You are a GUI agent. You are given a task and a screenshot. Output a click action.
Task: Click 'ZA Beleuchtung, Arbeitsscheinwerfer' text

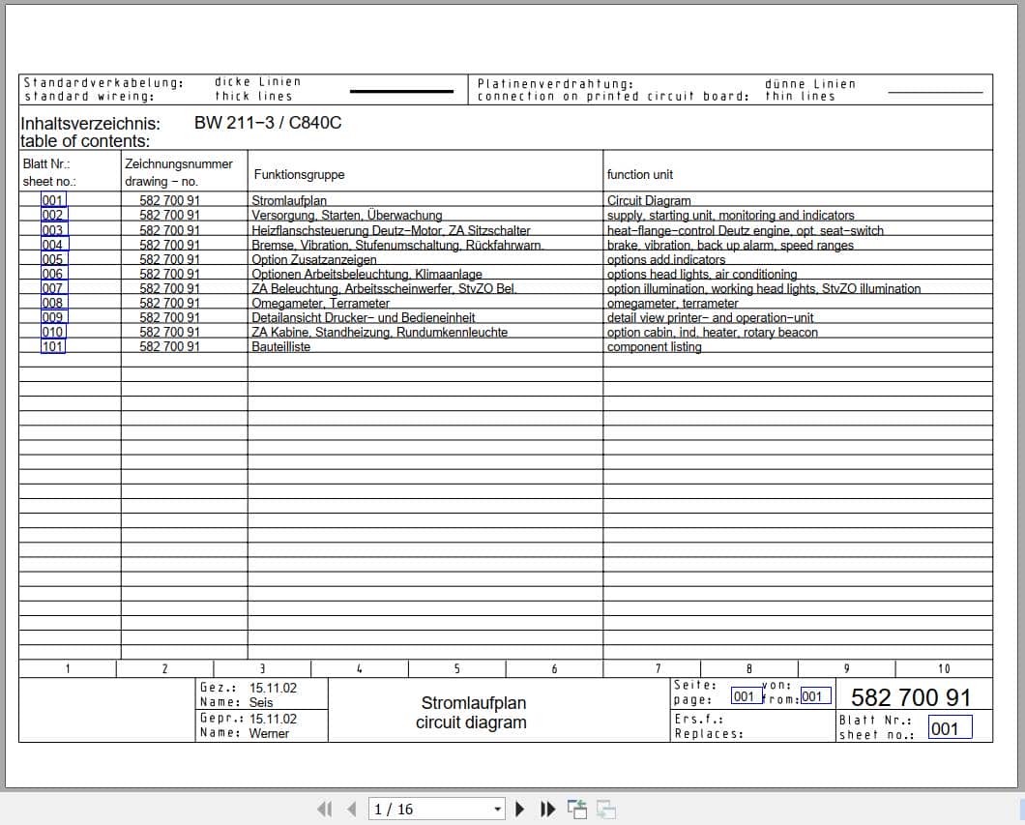tap(352, 288)
